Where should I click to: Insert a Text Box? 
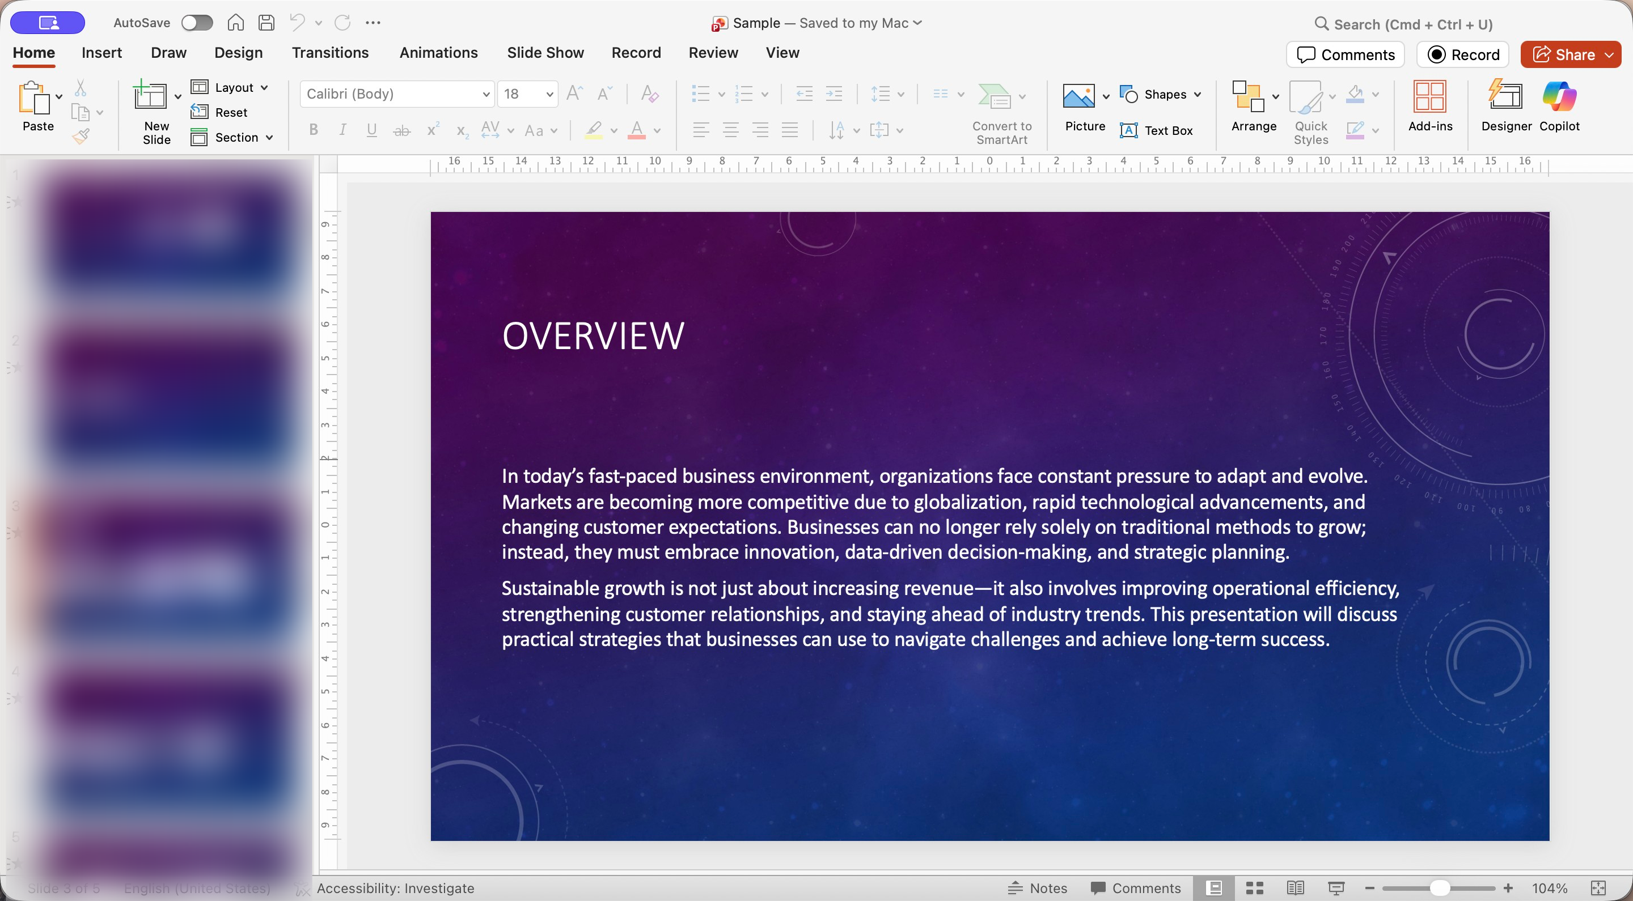pyautogui.click(x=1156, y=130)
